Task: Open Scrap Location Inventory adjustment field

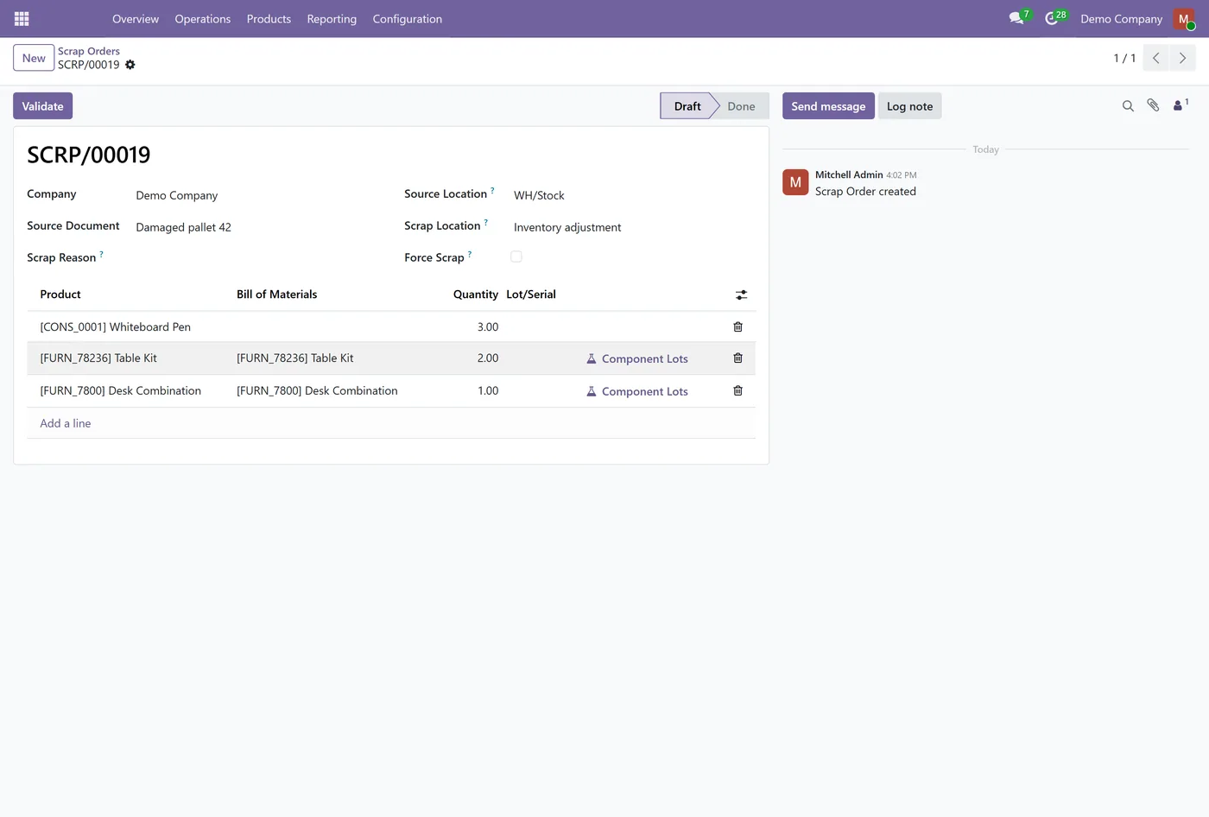Action: coord(634,227)
